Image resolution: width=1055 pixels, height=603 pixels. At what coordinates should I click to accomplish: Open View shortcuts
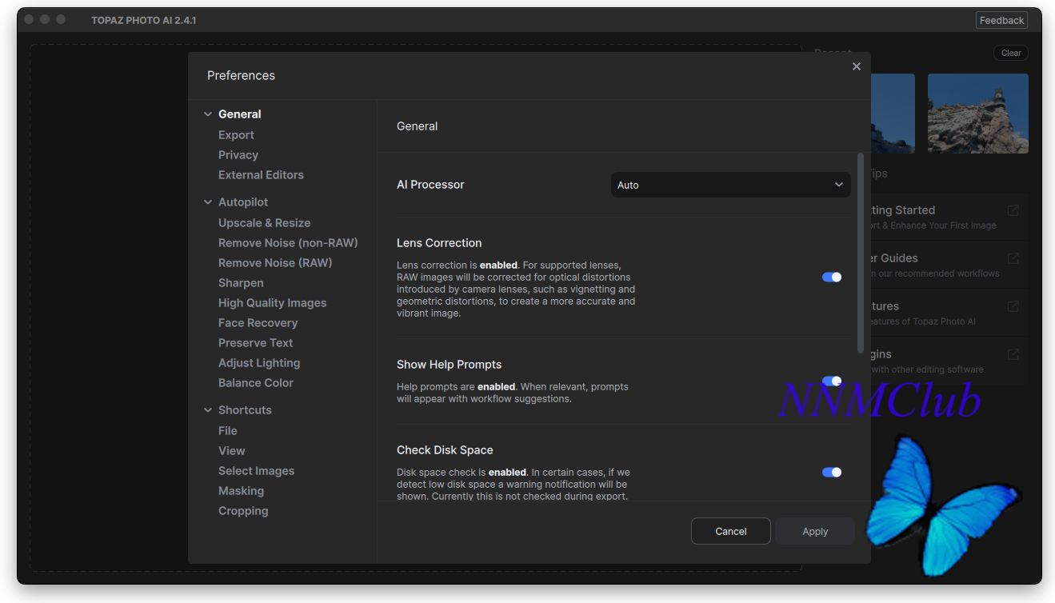(x=232, y=451)
